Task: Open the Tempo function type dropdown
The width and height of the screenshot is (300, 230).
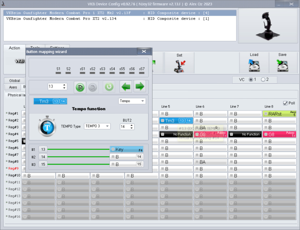Action: [x=132, y=101]
